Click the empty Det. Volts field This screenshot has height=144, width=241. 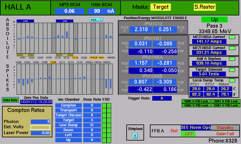[x=40, y=127]
